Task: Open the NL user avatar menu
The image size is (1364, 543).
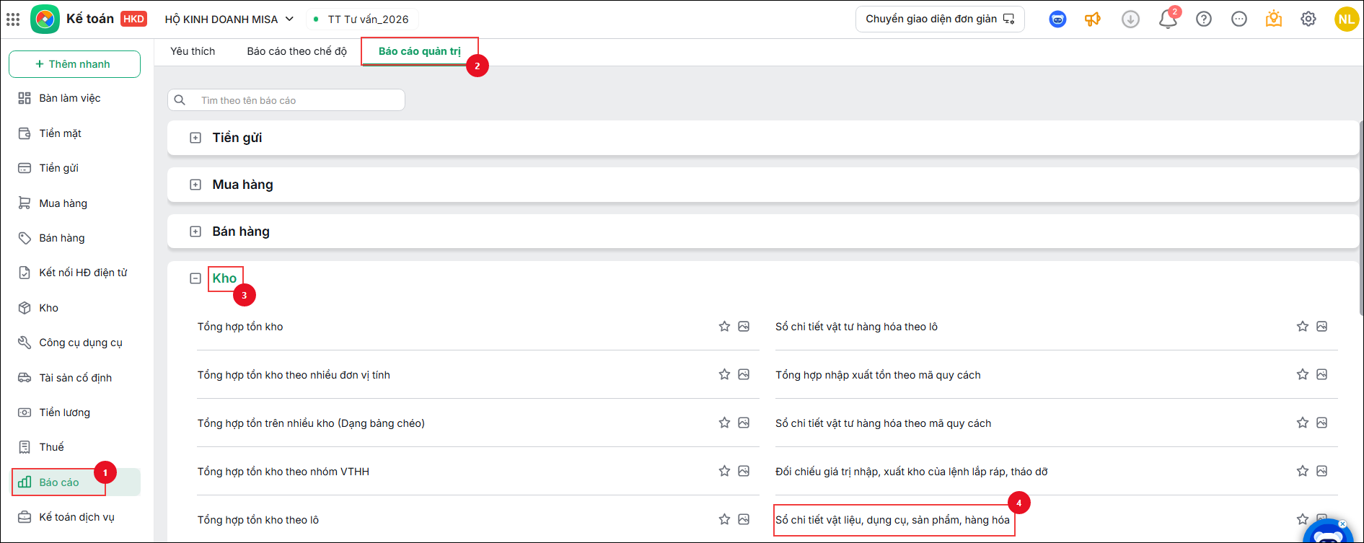Action: pyautogui.click(x=1347, y=19)
